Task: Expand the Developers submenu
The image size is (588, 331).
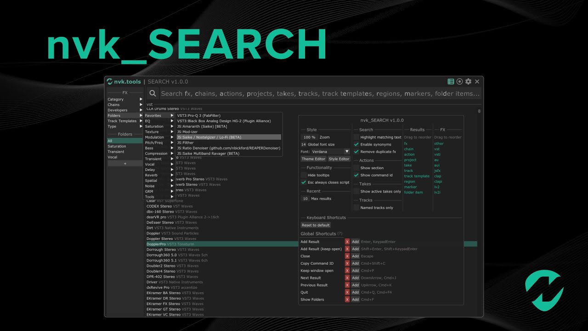Action: pyautogui.click(x=125, y=110)
